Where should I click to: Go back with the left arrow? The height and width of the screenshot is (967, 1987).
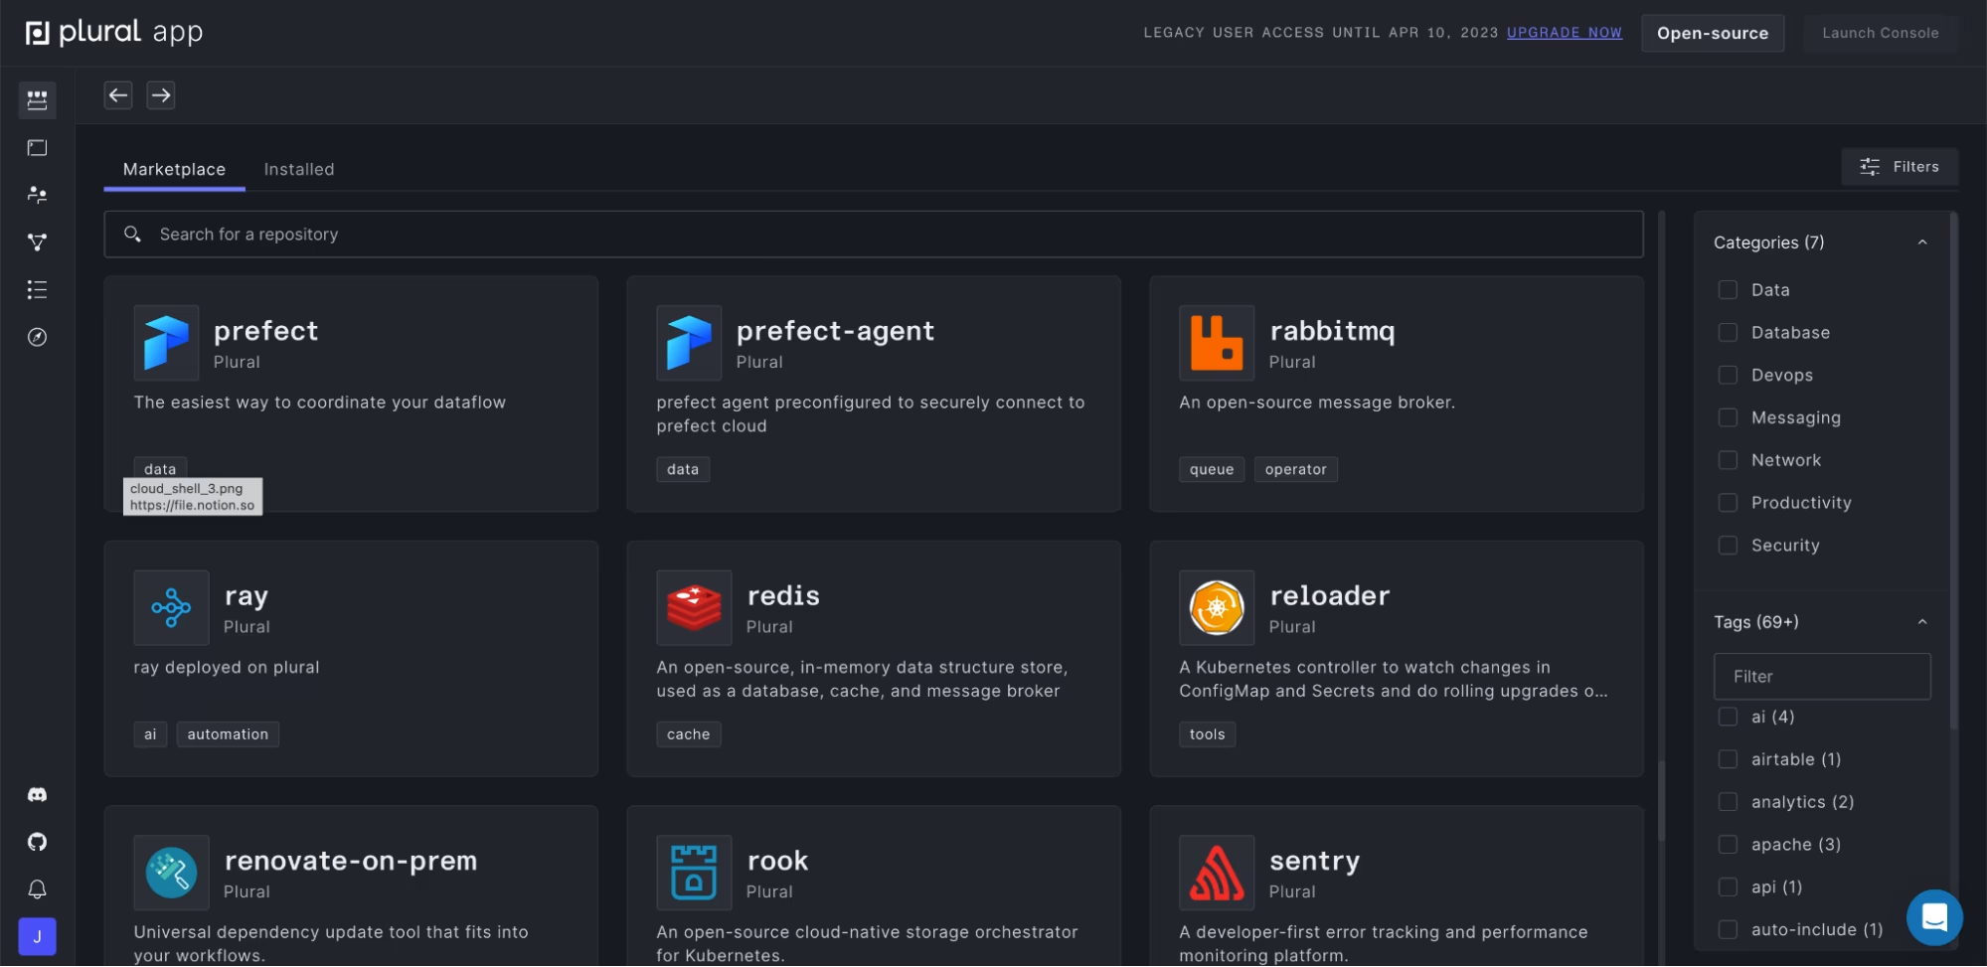coord(118,95)
